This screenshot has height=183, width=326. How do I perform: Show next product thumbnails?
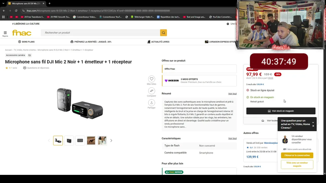tap(111, 141)
